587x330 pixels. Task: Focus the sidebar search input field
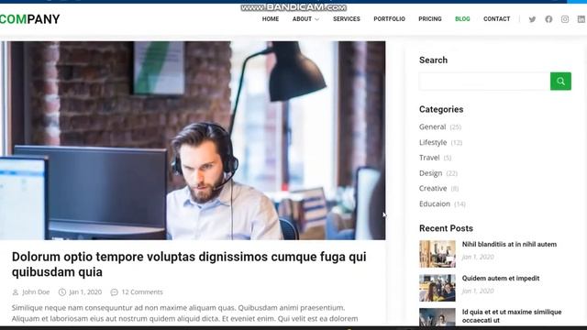point(484,82)
